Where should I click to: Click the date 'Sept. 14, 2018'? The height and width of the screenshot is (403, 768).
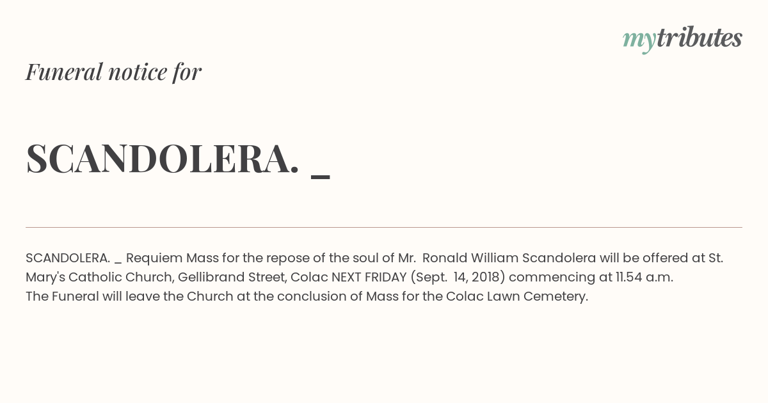click(458, 277)
